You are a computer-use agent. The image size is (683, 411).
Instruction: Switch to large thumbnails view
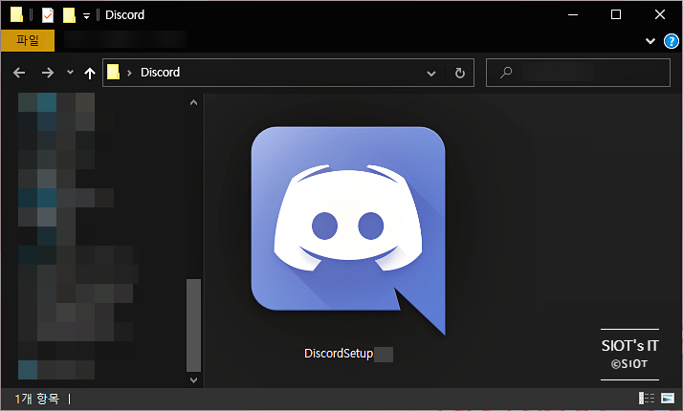coord(668,398)
